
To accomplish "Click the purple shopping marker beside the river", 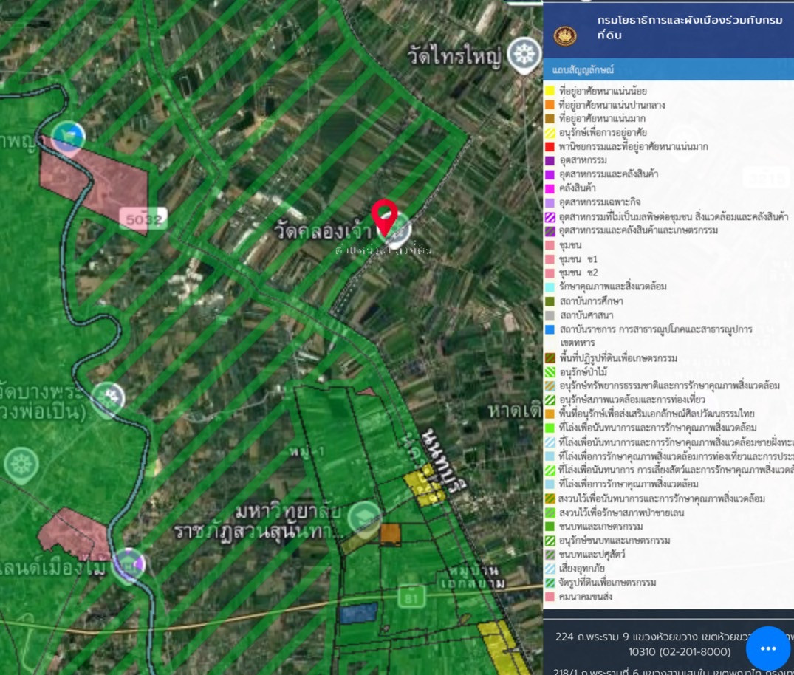I will click(129, 565).
